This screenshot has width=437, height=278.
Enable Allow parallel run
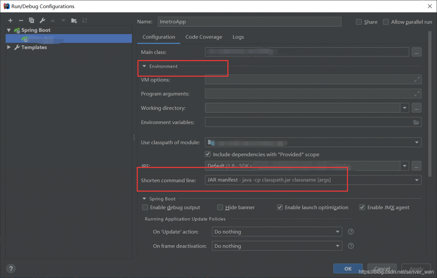[x=386, y=22]
